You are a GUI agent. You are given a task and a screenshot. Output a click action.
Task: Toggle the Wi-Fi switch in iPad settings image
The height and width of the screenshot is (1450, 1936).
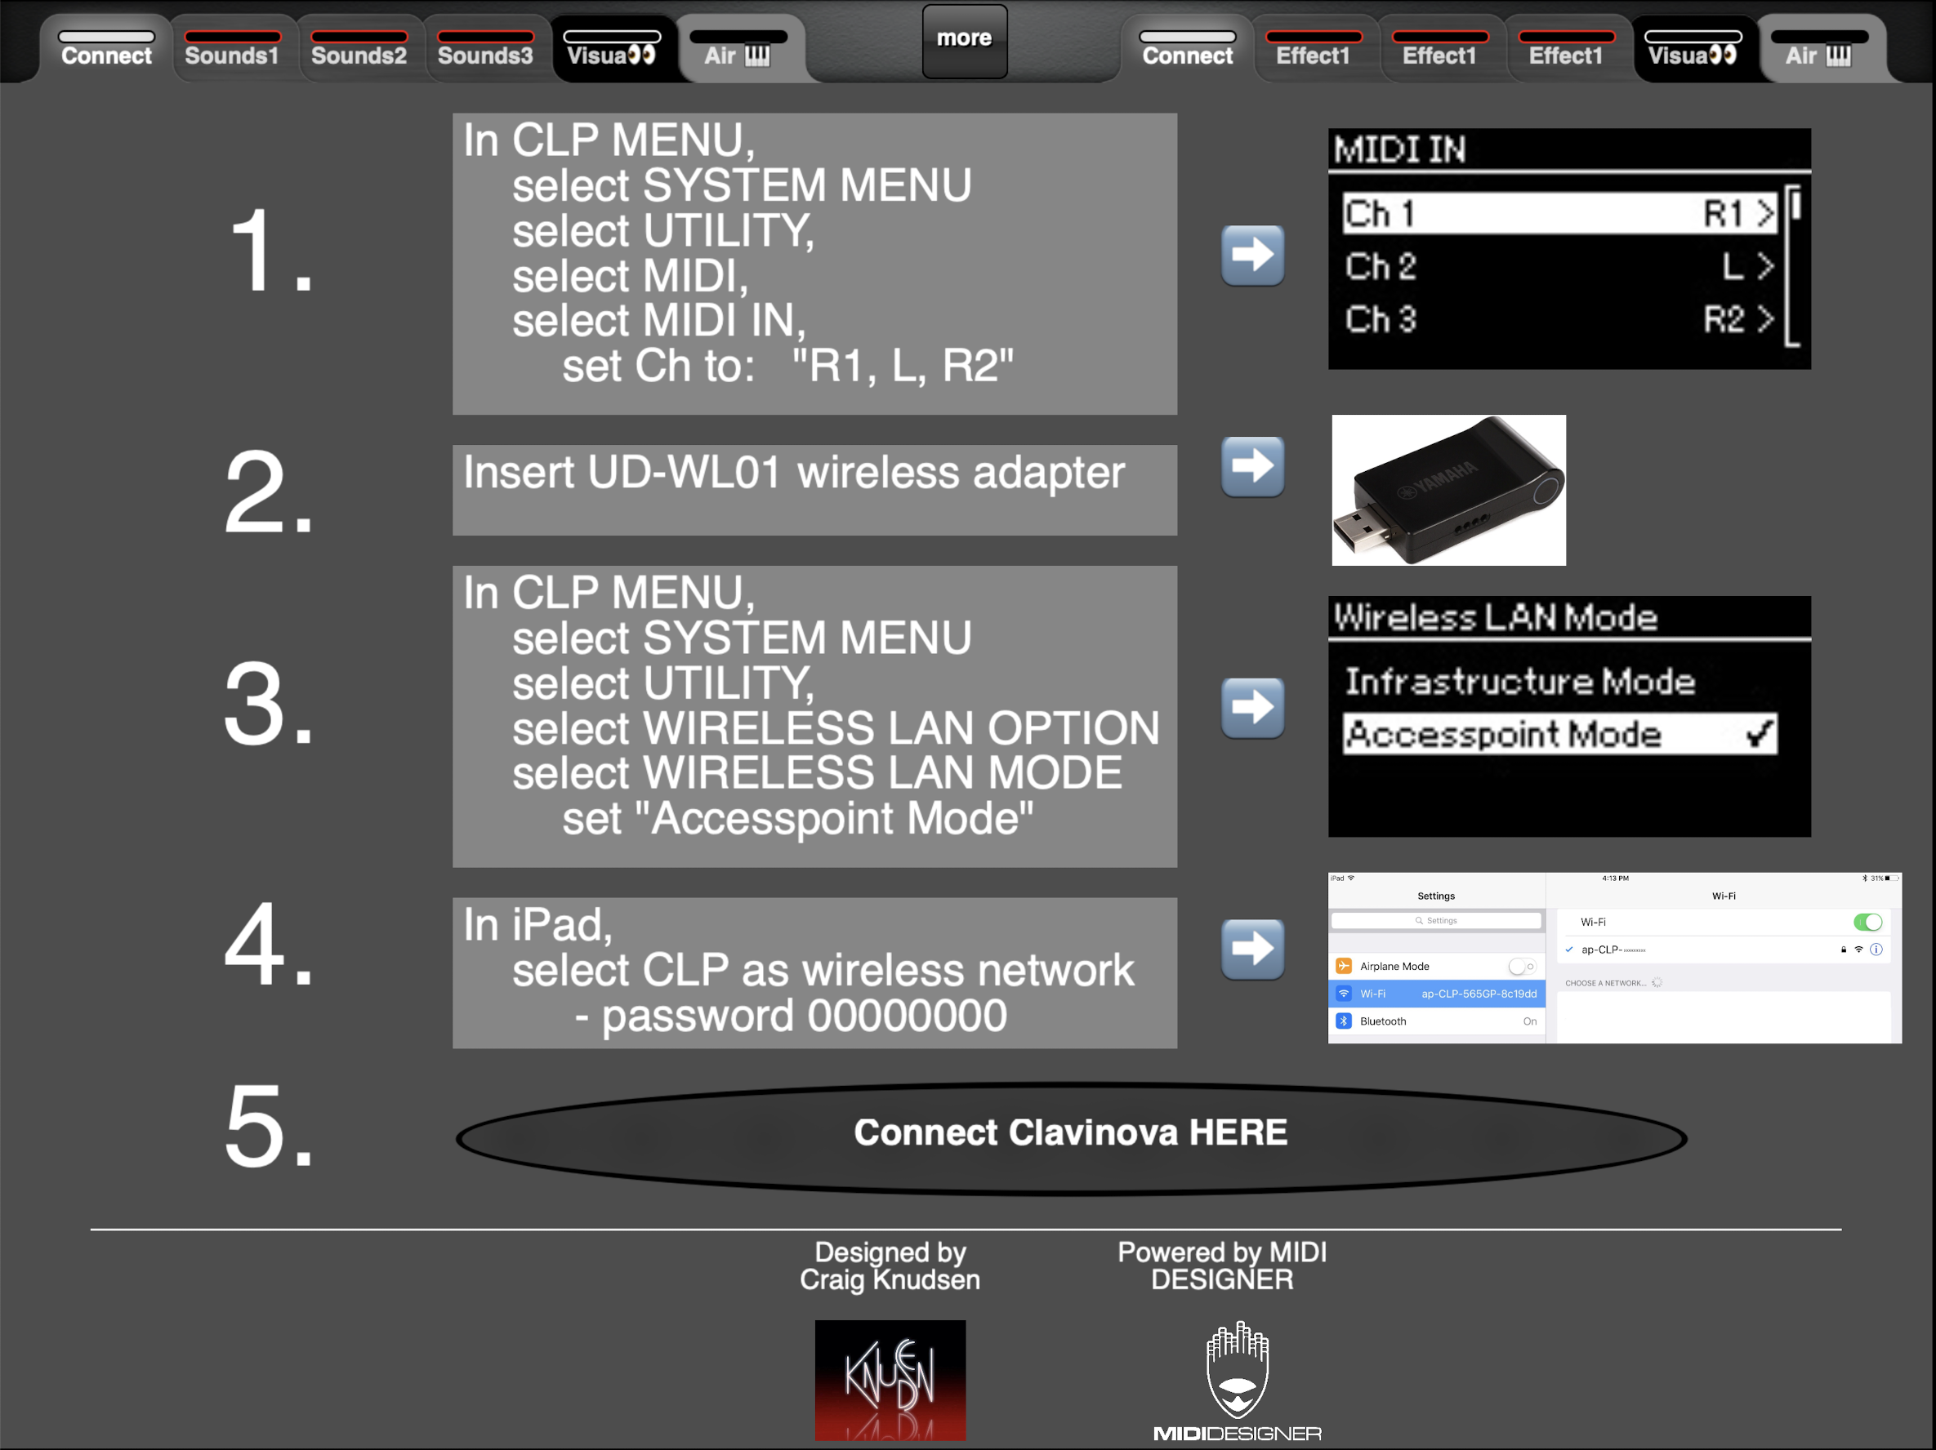tap(1867, 922)
